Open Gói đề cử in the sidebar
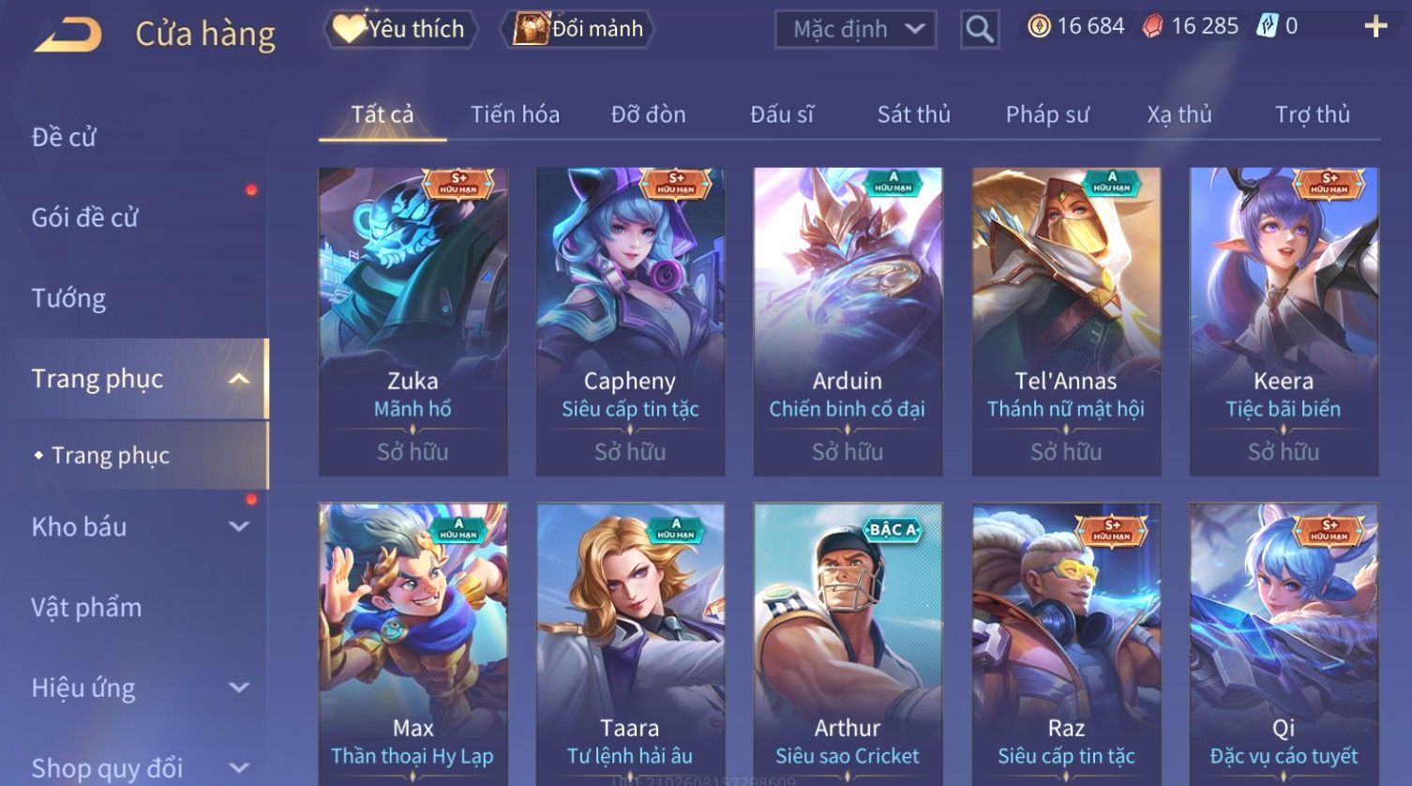This screenshot has width=1412, height=786. point(84,218)
